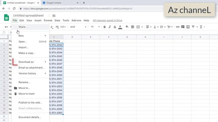Expand the Version history submenu

pyautogui.click(x=30, y=74)
